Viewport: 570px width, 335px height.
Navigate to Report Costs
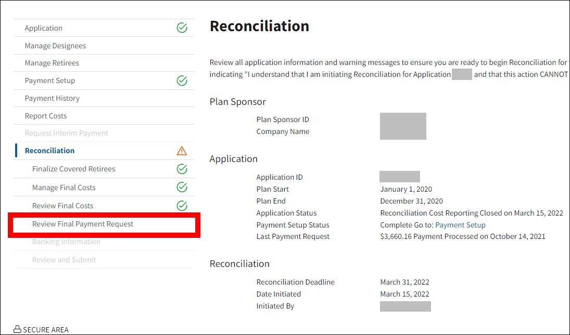(x=46, y=116)
